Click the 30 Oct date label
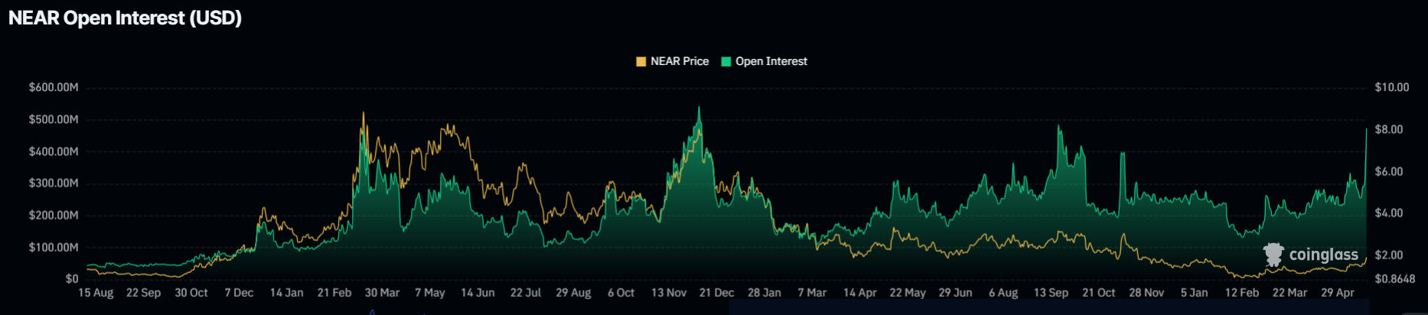The width and height of the screenshot is (1428, 315). point(191,293)
